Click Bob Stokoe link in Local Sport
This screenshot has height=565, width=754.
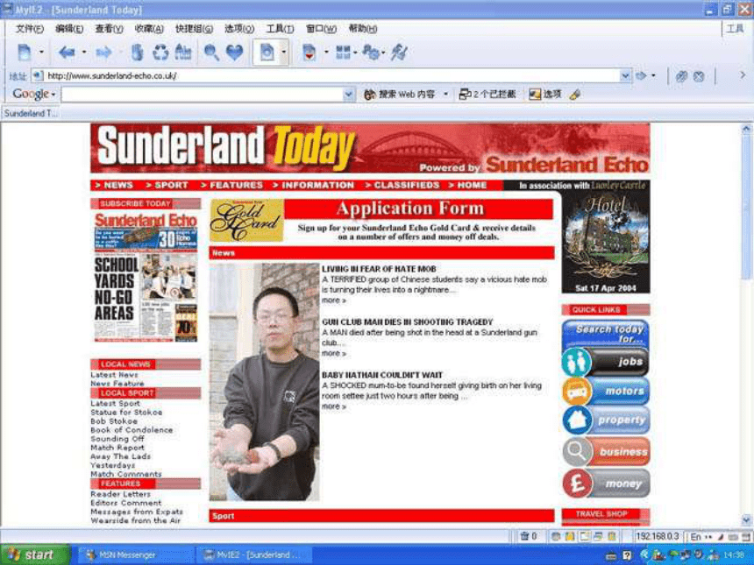(114, 421)
